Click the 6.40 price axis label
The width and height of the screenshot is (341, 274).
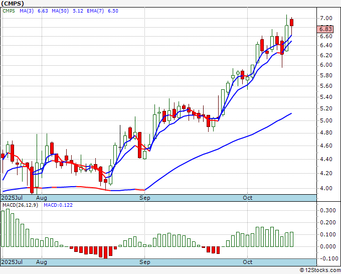(326, 46)
